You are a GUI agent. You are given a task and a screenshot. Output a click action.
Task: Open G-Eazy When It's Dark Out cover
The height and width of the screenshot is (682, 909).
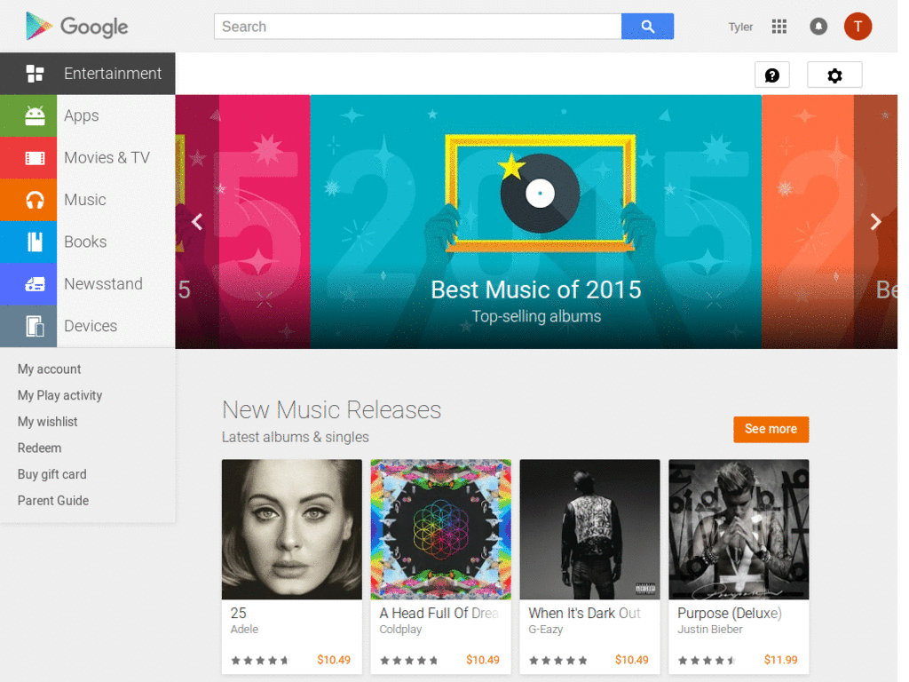pos(589,529)
